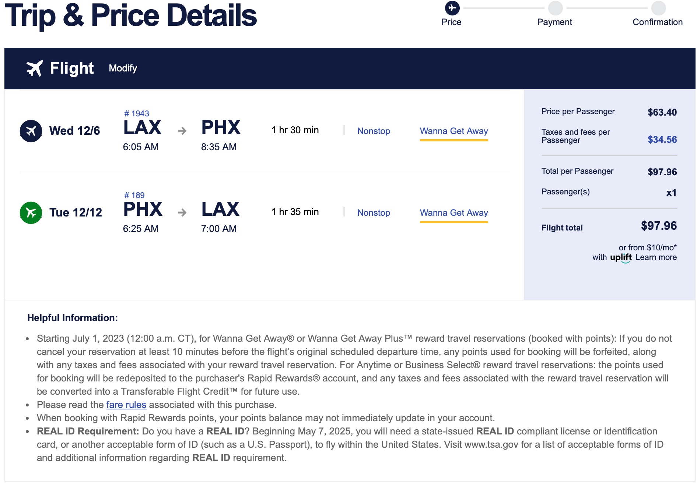Open Nonstop details for the Wed 12/6 flight
697x486 pixels.
point(374,131)
